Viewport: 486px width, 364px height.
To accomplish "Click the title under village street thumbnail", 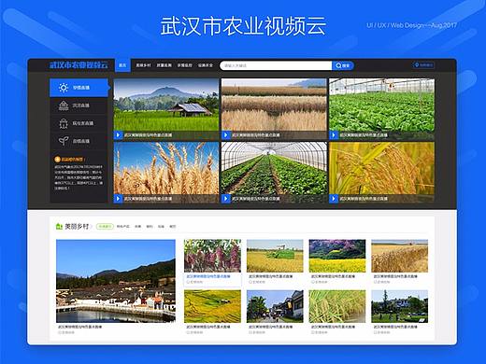I will point(271,327).
